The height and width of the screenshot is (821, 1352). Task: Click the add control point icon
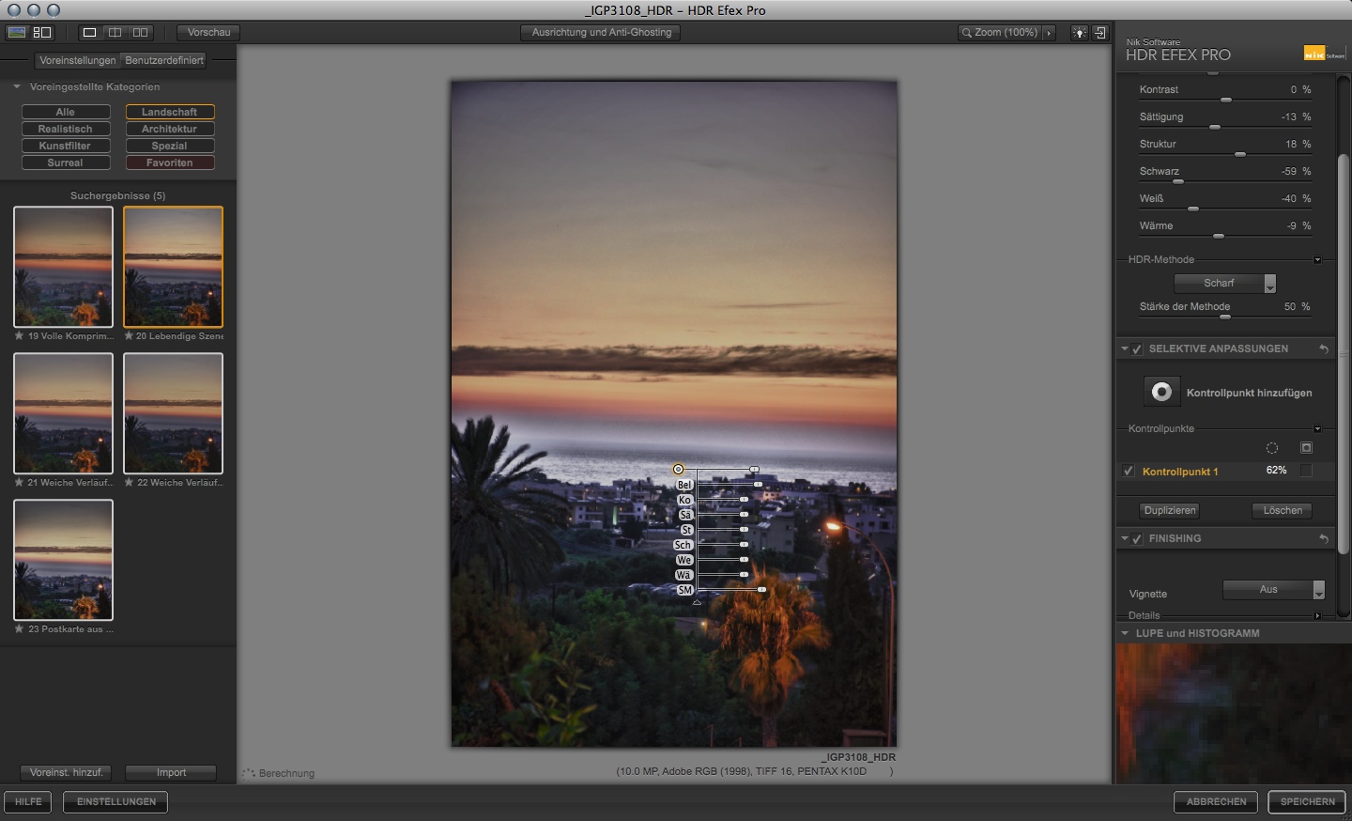tap(1161, 392)
